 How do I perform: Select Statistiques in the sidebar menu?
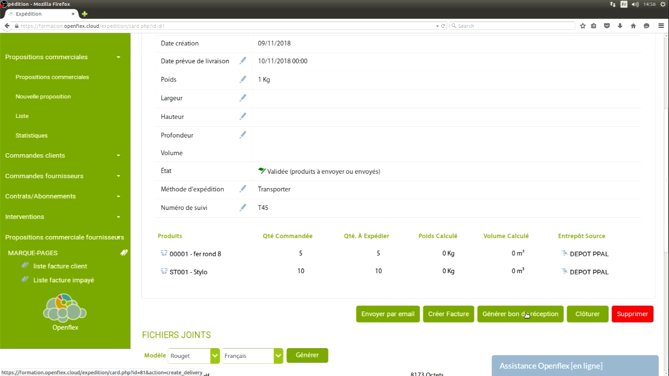31,136
